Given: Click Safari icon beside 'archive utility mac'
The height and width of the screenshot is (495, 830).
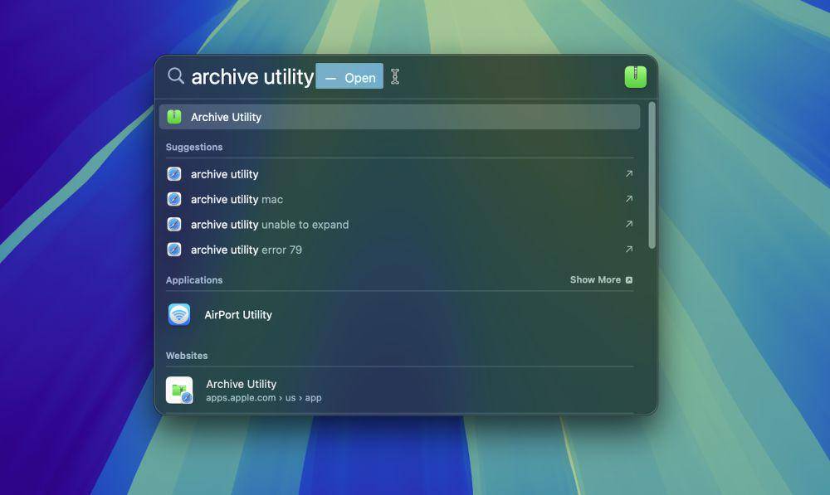Looking at the screenshot, I should point(174,199).
